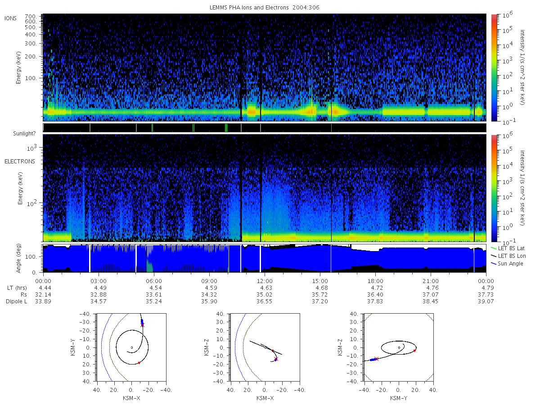Click the 03:00 time axis tick label
Image resolution: width=540 pixels, height=405 pixels.
(98, 281)
